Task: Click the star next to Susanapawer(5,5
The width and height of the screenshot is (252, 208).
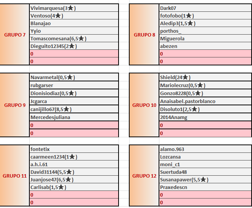Action: point(204,179)
